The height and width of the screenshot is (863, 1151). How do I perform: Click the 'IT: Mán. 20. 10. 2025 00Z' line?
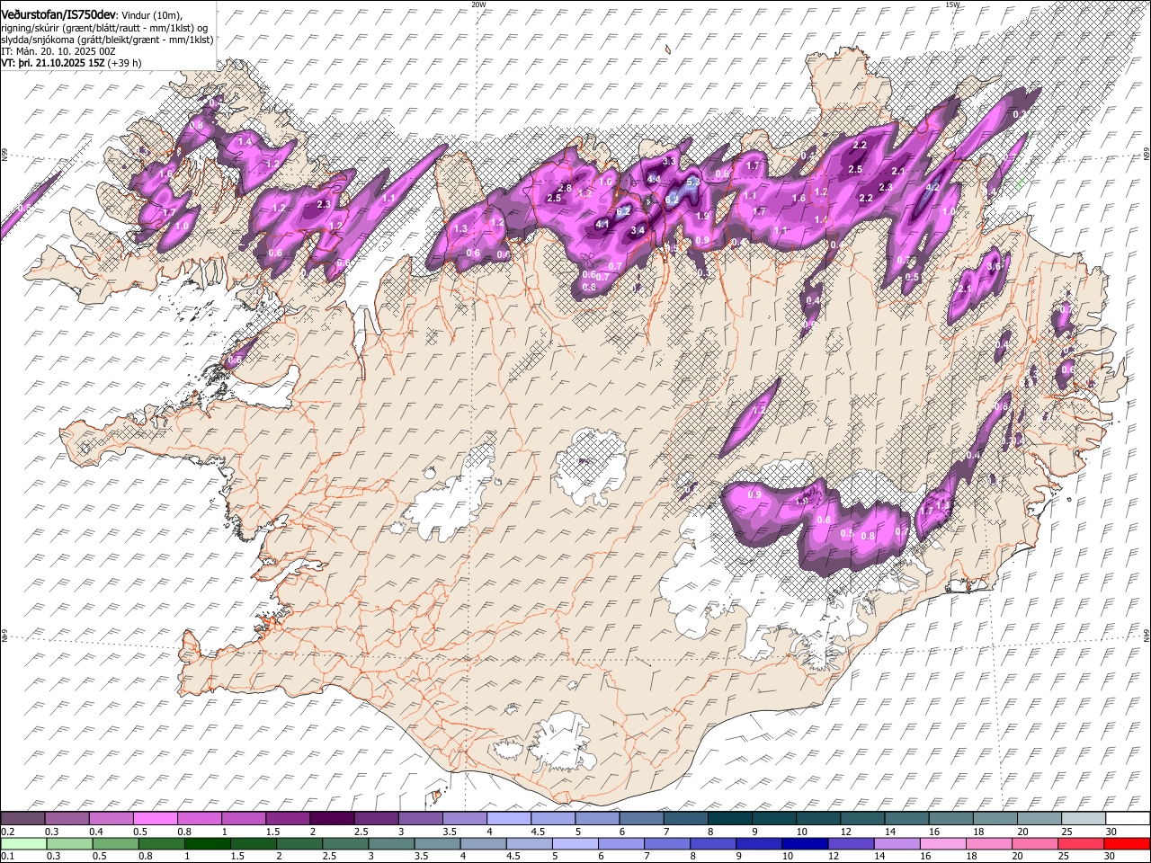[x=58, y=51]
